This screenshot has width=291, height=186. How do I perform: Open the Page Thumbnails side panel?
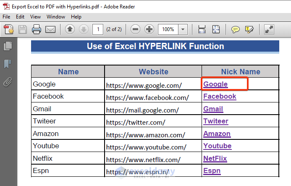click(8, 46)
